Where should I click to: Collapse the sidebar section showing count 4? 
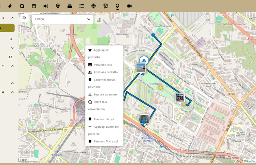tap(12, 92)
